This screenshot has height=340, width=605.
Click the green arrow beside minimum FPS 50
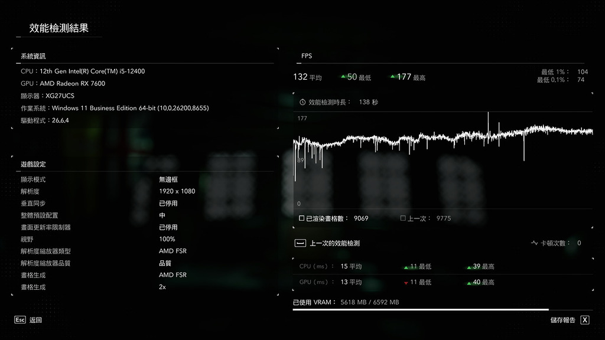[343, 77]
